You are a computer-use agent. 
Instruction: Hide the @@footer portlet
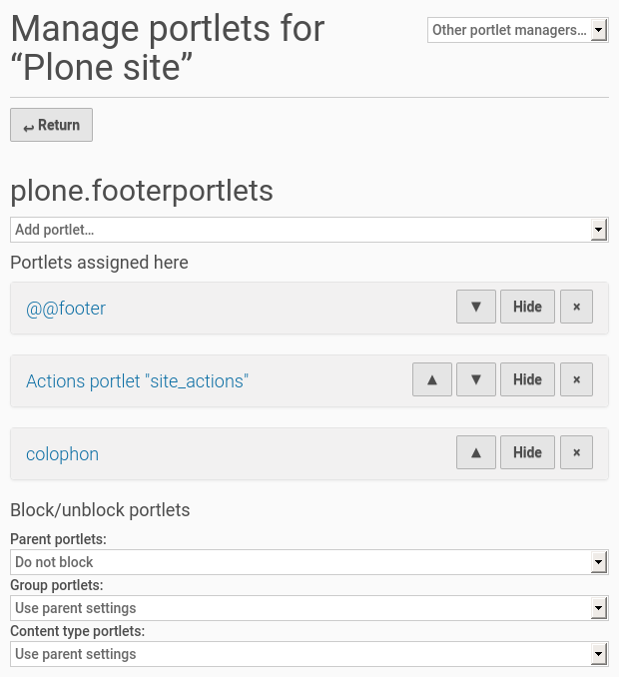click(527, 307)
